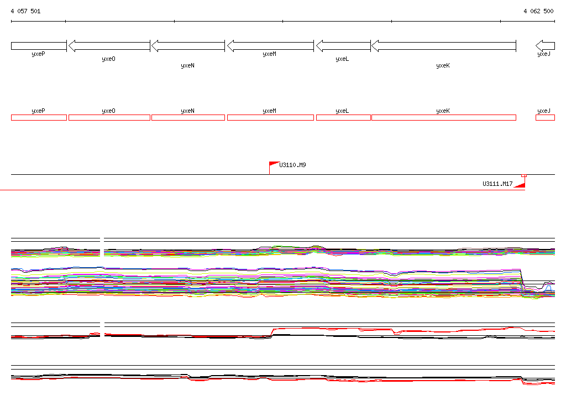Click the start coordinate 4 057 501
This screenshot has height=395, width=566.
click(x=25, y=11)
